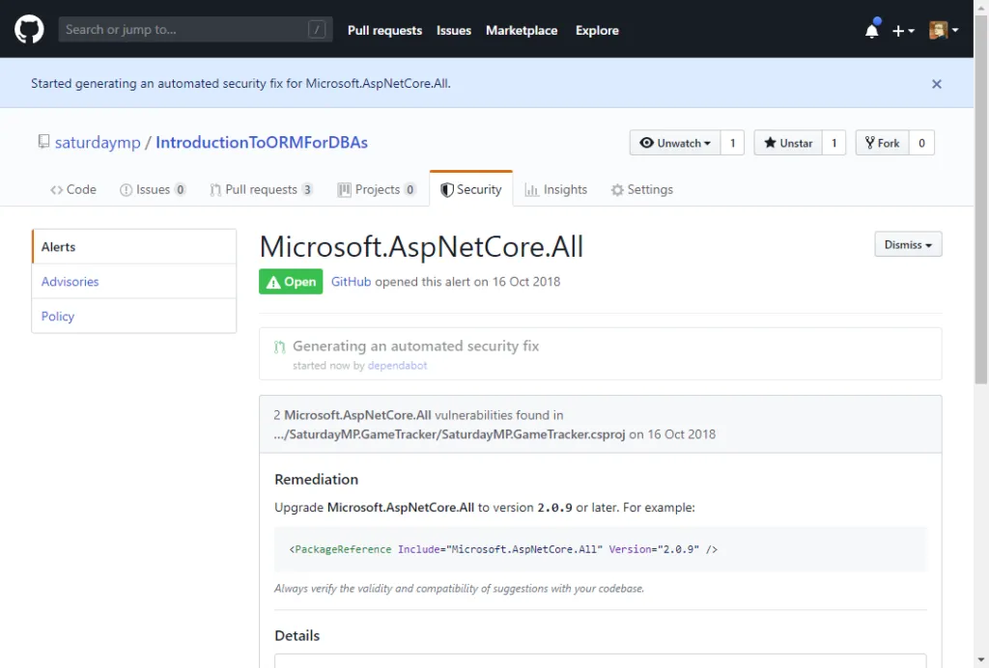Go to Explore

(597, 30)
